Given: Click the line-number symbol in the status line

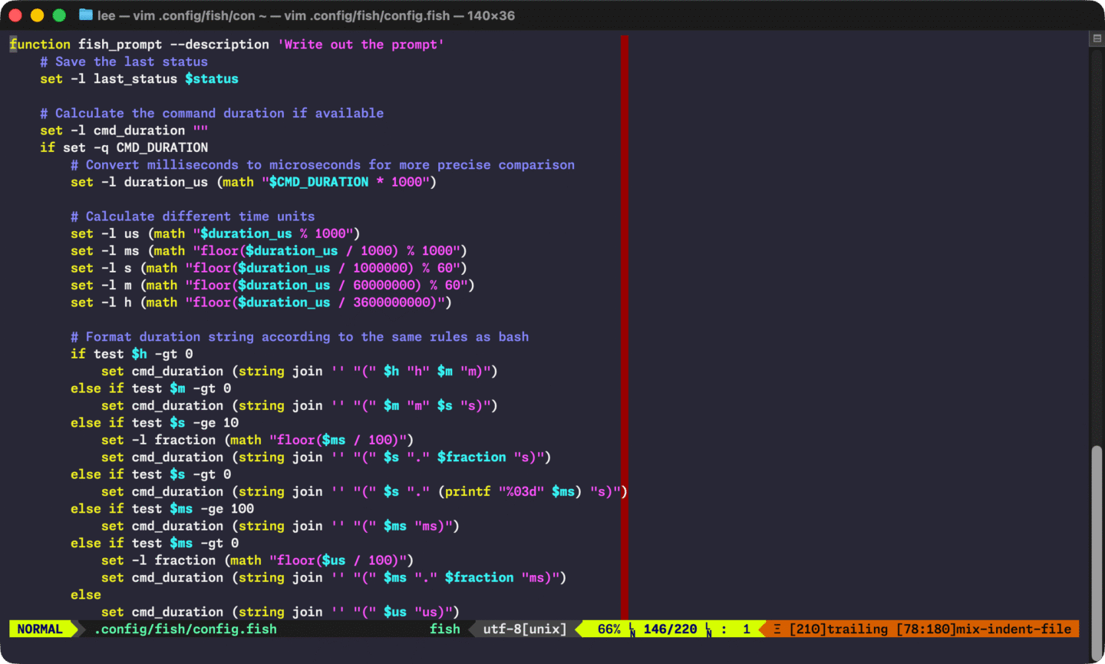Looking at the screenshot, I should click(x=632, y=629).
